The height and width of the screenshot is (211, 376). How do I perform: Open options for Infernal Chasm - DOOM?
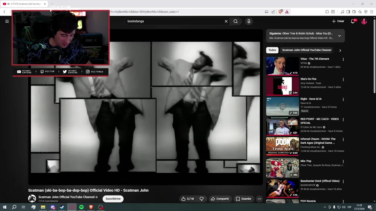(343, 139)
